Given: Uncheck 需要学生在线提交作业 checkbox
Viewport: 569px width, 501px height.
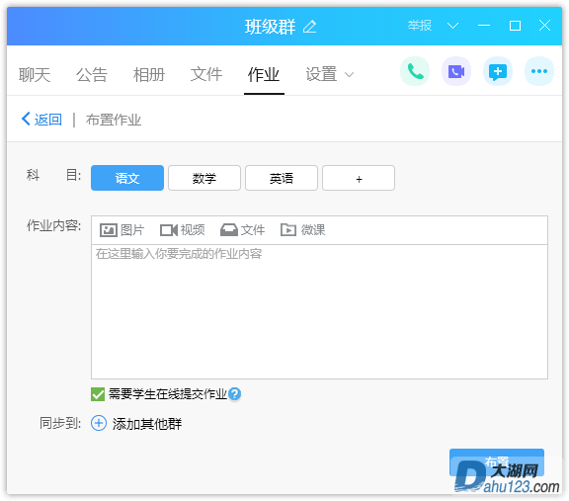Looking at the screenshot, I should (98, 394).
